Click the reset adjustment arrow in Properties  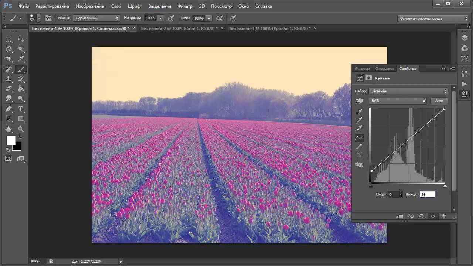click(421, 216)
